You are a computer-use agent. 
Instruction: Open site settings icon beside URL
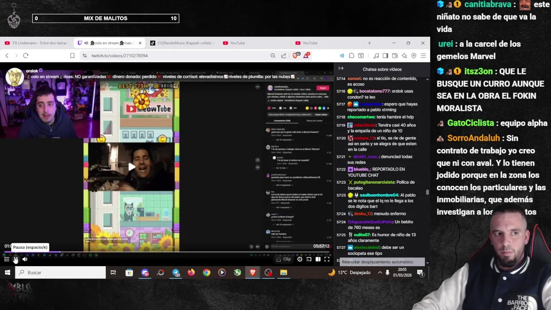point(84,56)
